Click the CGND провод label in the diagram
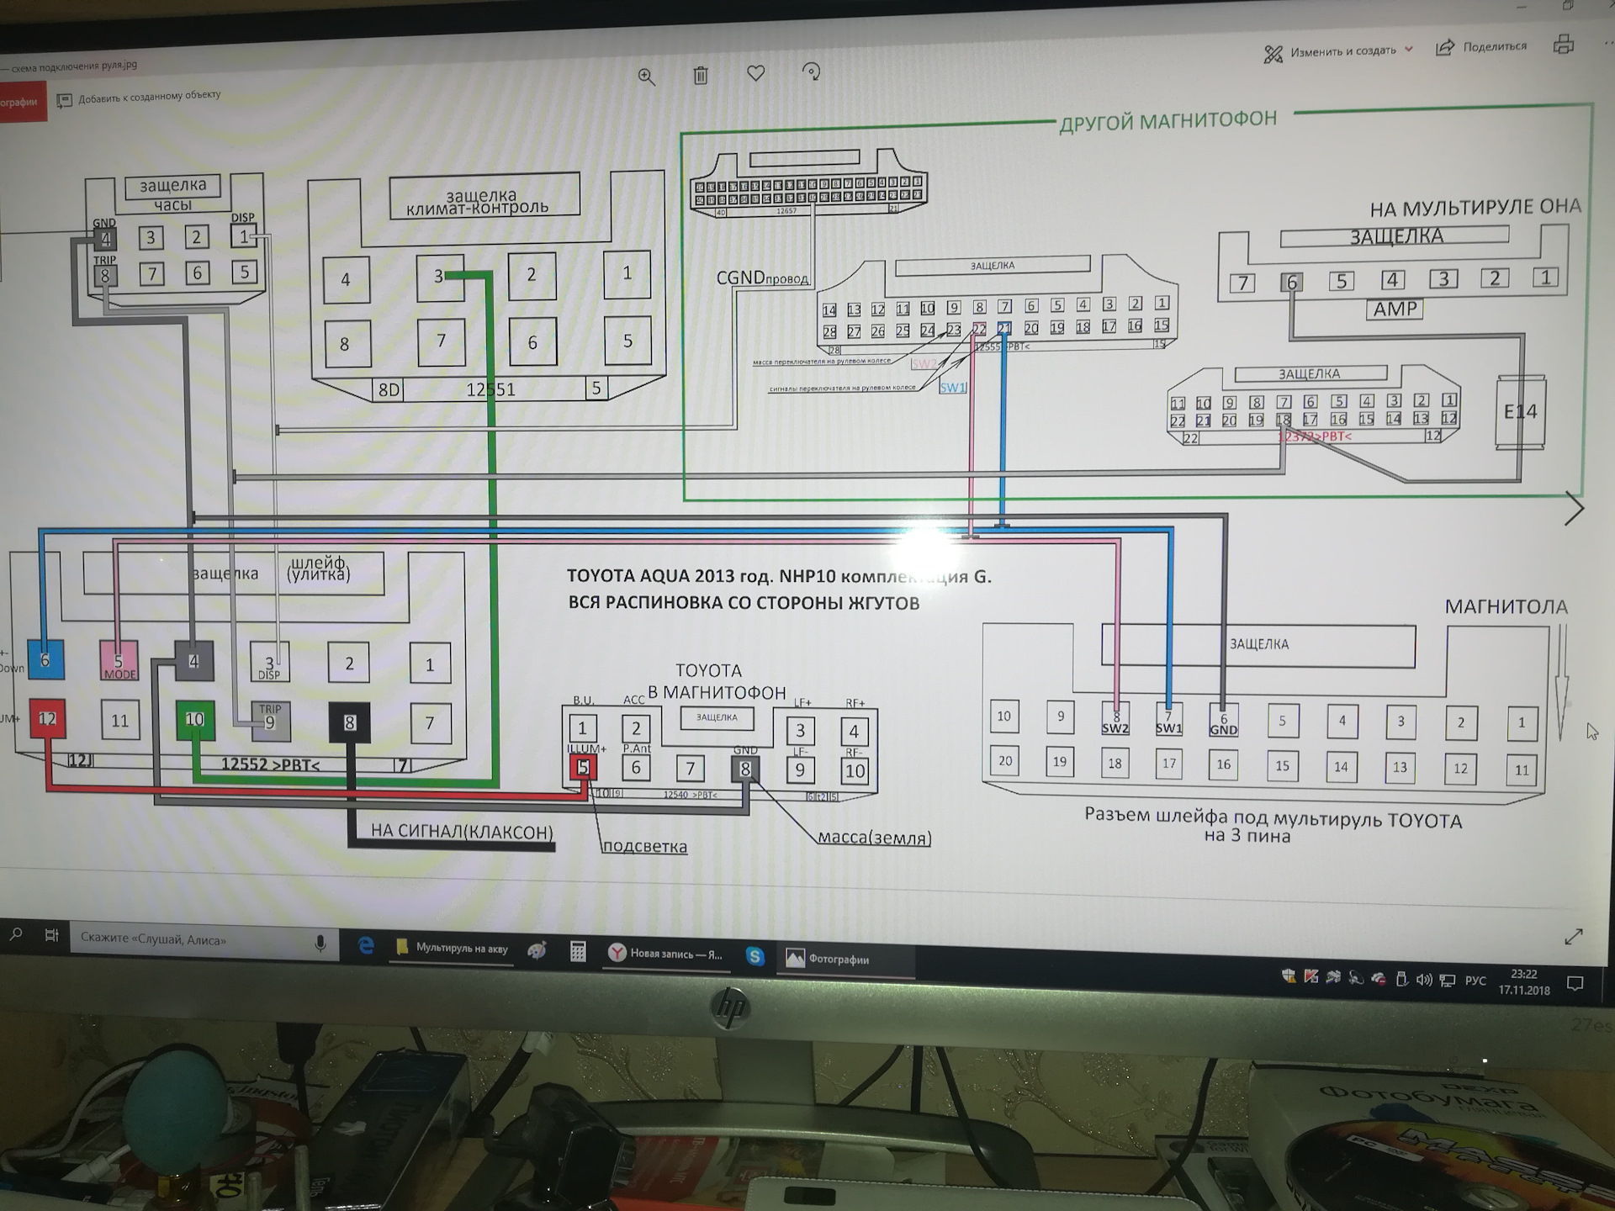This screenshot has width=1615, height=1211. click(x=762, y=278)
